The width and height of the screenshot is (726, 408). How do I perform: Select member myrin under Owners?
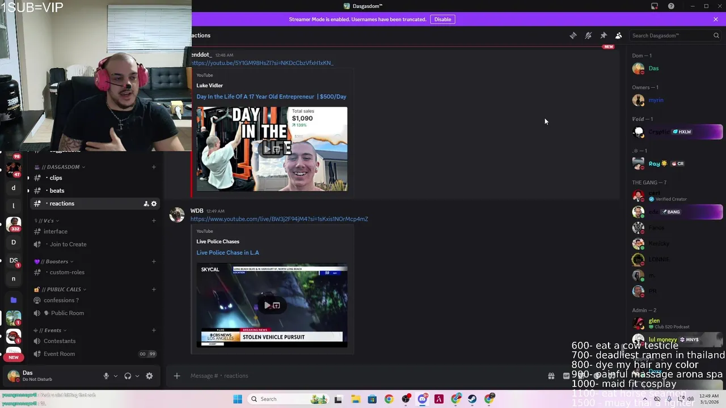pos(675,100)
